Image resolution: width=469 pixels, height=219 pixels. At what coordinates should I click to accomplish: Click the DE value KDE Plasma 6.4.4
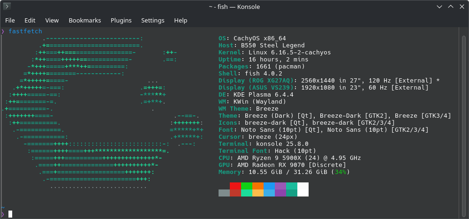(x=264, y=95)
